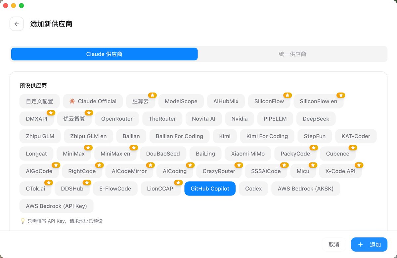The height and width of the screenshot is (258, 397).
Task: Select the SiliconFlow preset chip
Action: (269, 101)
